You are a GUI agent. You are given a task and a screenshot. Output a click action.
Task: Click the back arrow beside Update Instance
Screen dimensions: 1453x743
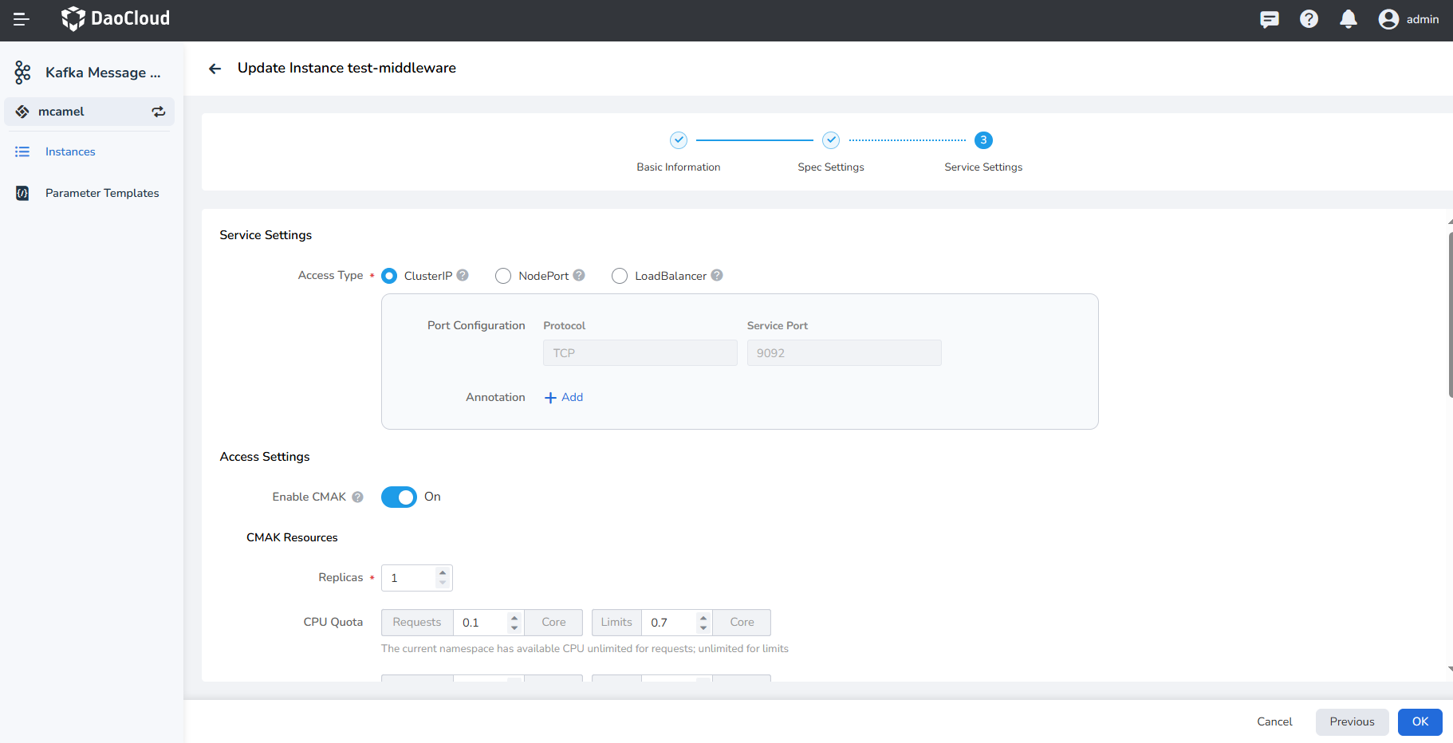point(215,69)
